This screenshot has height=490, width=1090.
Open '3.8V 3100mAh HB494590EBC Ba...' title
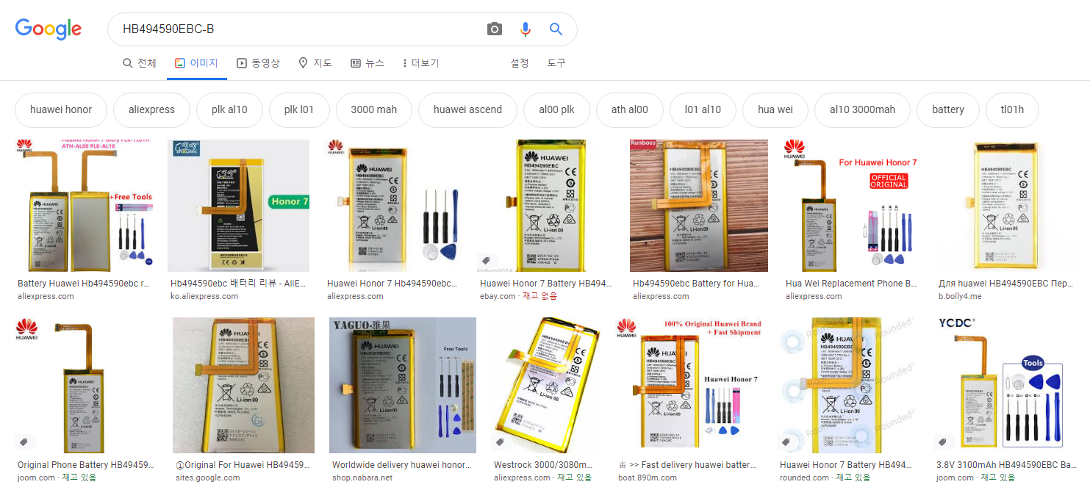1006,465
